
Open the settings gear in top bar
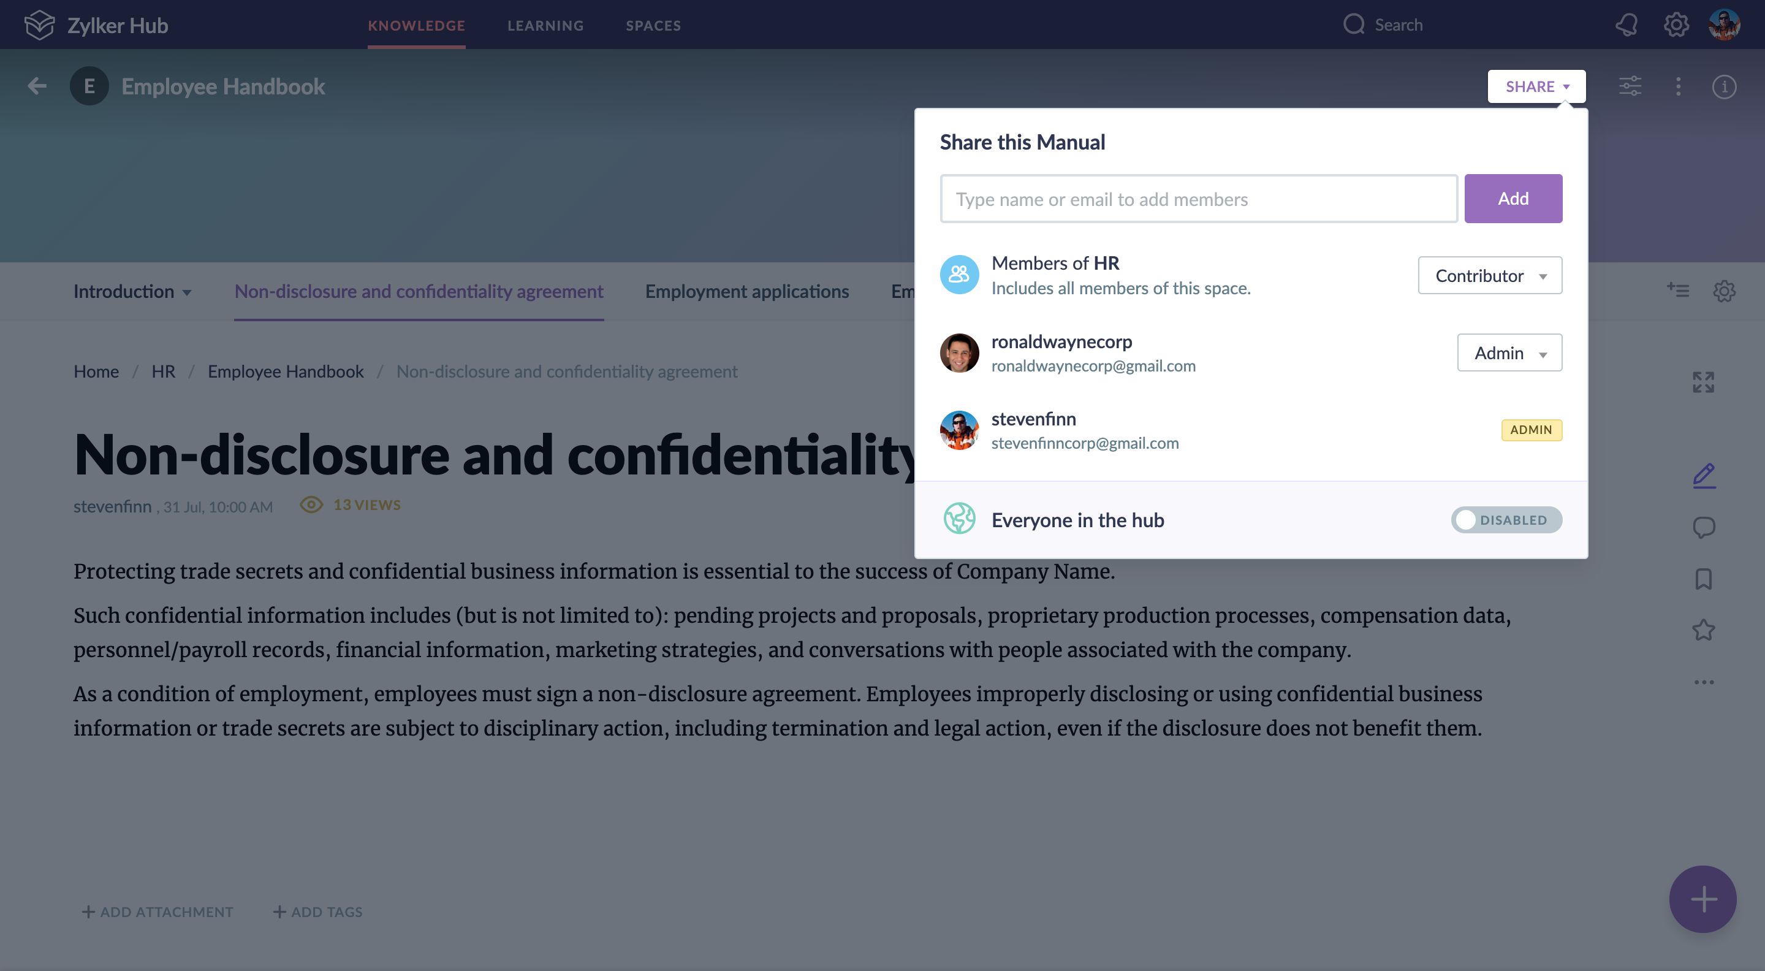(1676, 25)
